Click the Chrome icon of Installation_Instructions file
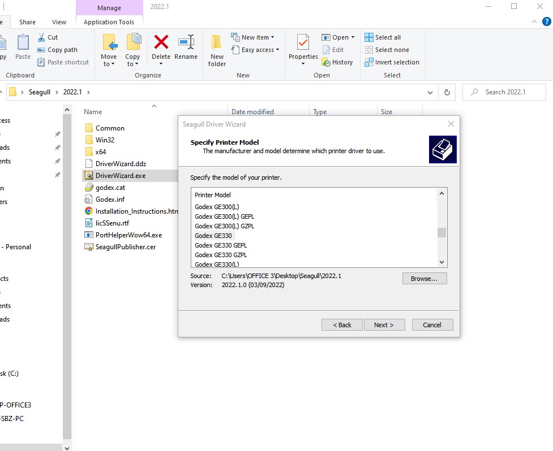This screenshot has height=451, width=553. point(89,211)
